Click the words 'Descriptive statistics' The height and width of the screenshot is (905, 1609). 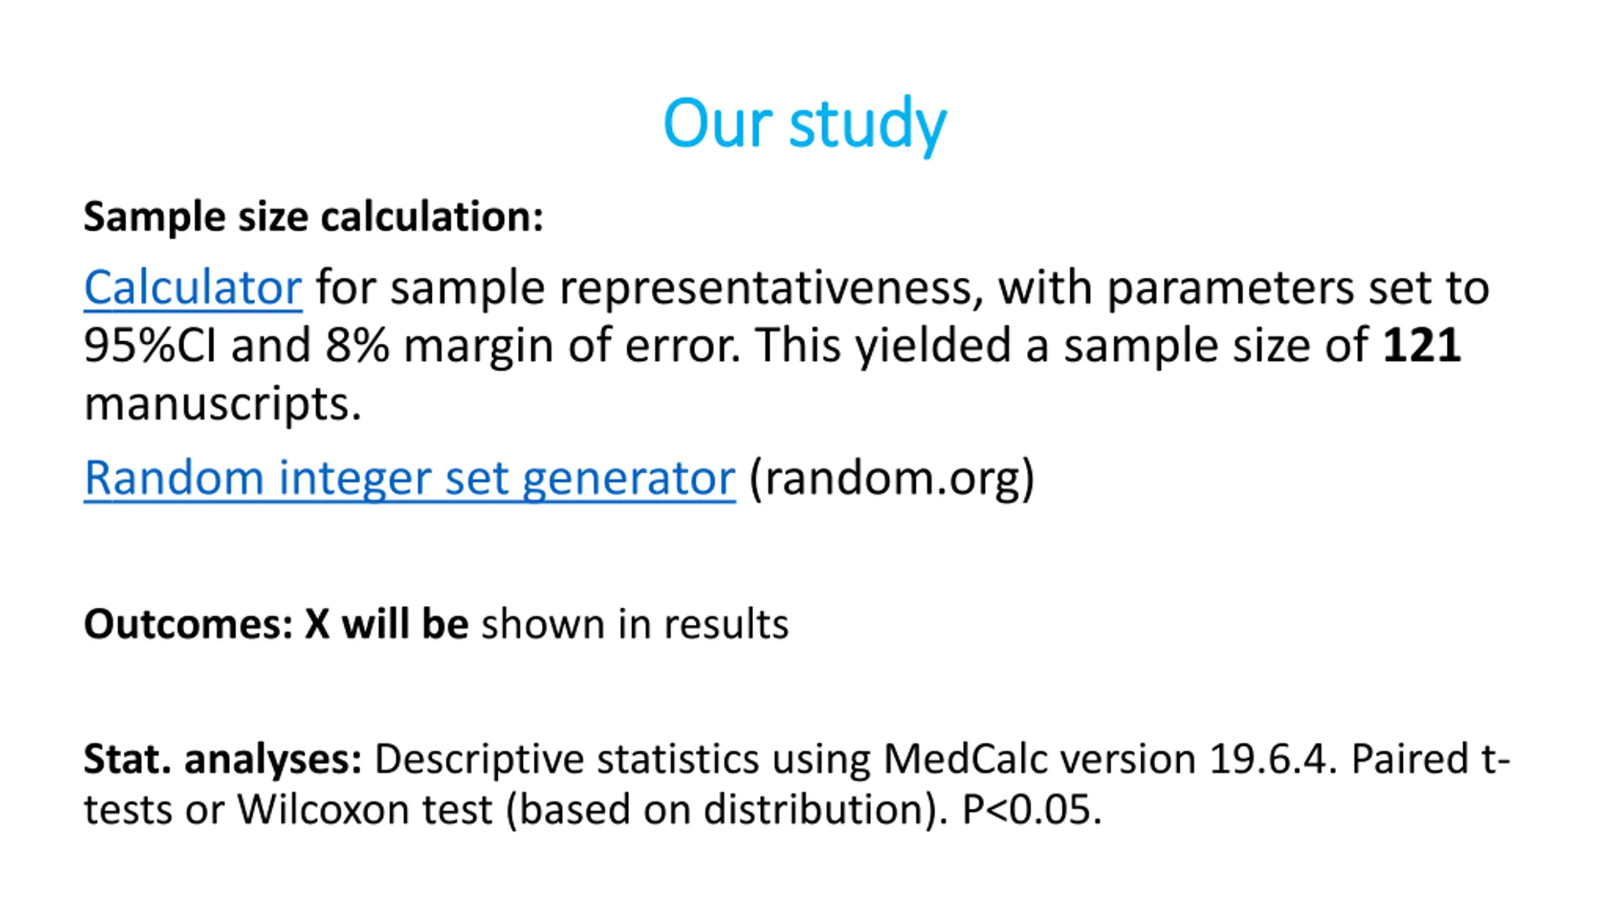(x=567, y=759)
